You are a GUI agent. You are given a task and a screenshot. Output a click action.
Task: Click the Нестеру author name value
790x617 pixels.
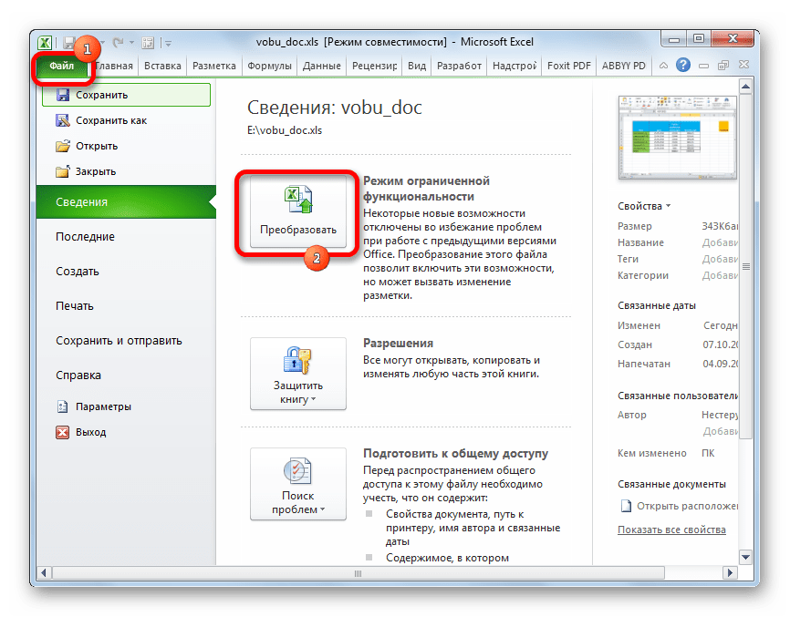tap(720, 415)
